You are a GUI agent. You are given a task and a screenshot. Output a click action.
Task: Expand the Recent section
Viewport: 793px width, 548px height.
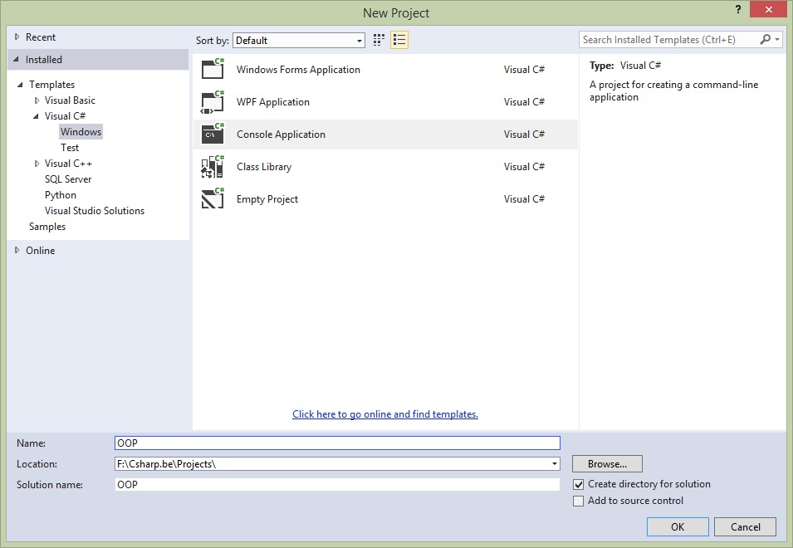pyautogui.click(x=17, y=37)
